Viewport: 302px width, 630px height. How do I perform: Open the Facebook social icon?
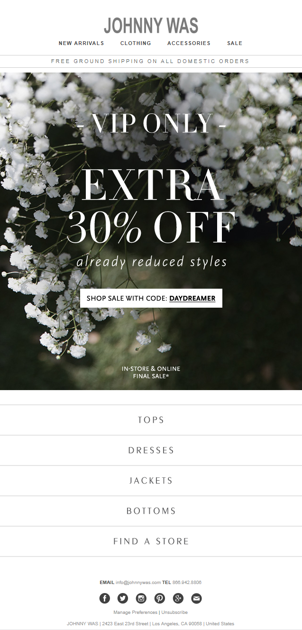pos(105,598)
